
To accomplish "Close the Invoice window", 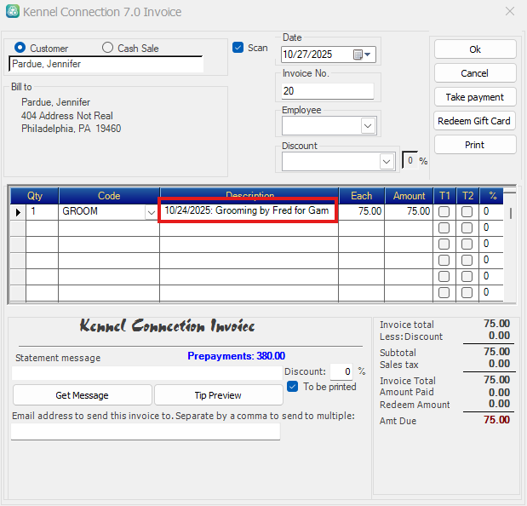I will click(510, 11).
